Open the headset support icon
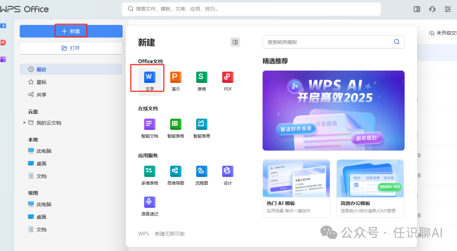This screenshot has width=457, height=251. (x=432, y=9)
